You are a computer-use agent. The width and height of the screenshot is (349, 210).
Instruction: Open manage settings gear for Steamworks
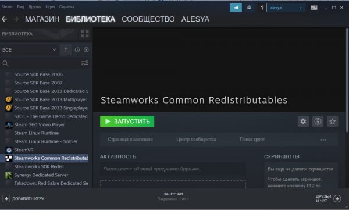click(x=303, y=122)
